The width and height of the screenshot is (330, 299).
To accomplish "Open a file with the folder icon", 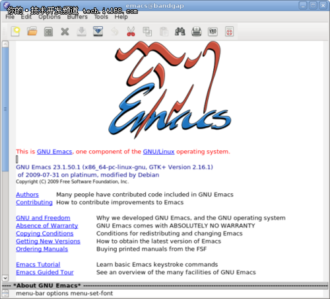I will 32,32.
